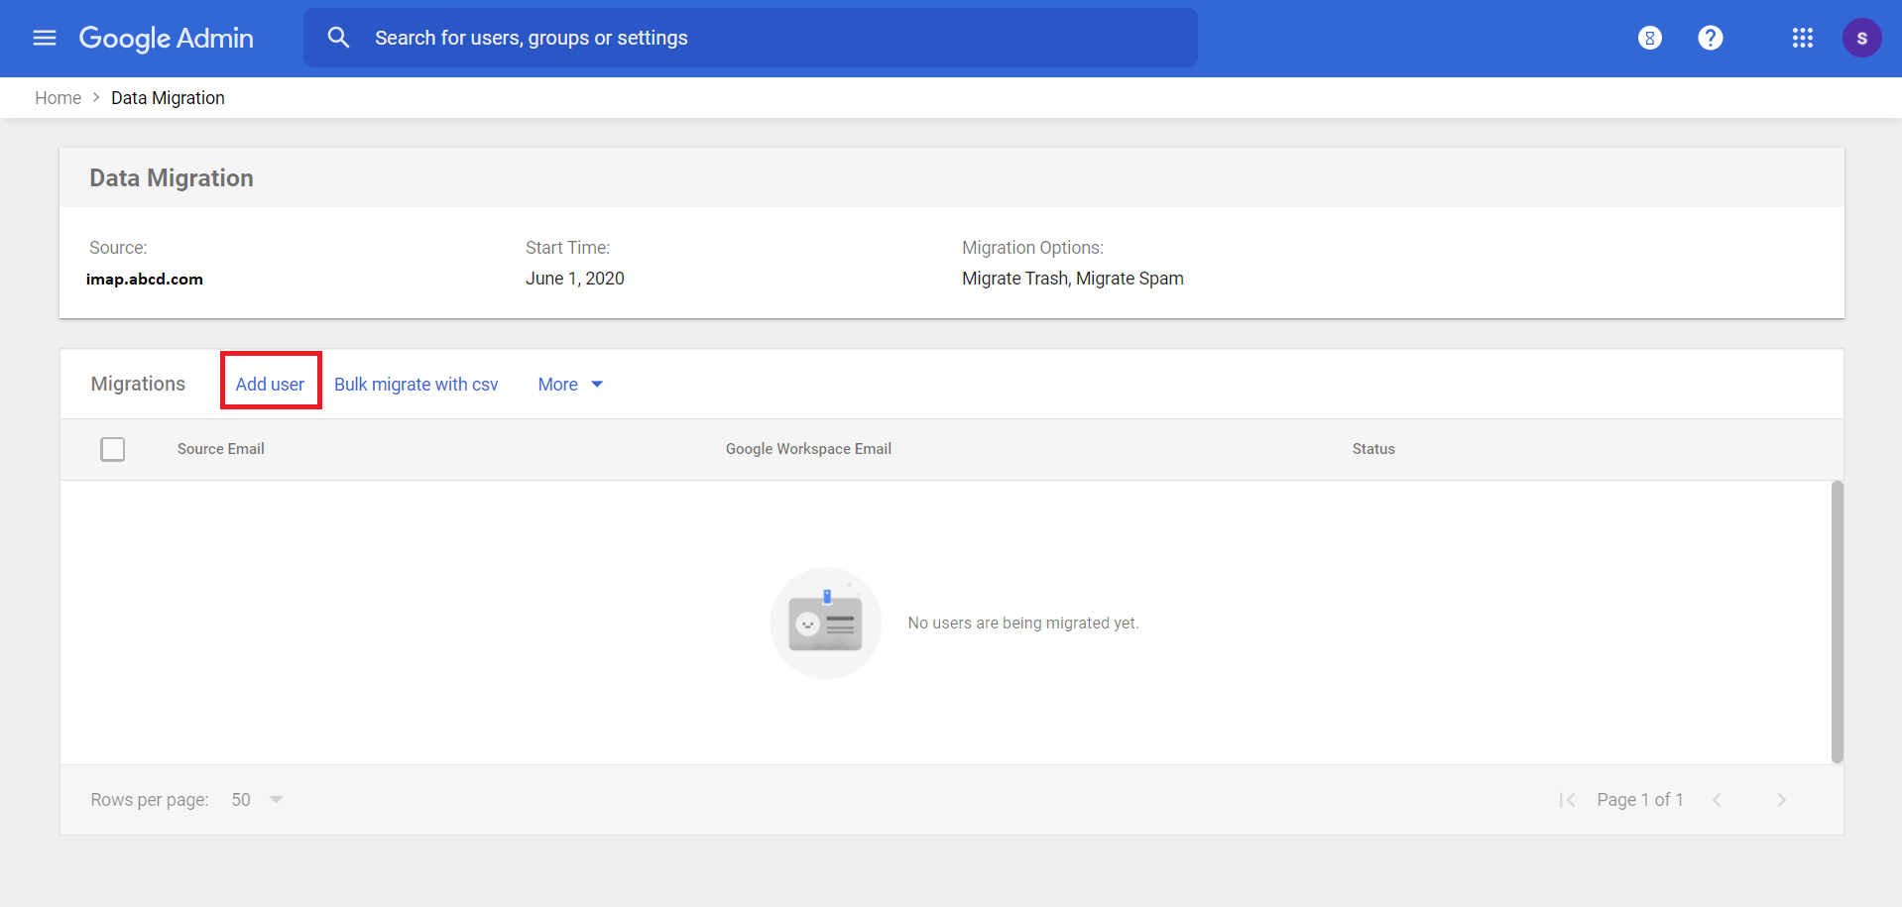Click the Source Email column header
This screenshot has width=1902, height=907.
220,449
